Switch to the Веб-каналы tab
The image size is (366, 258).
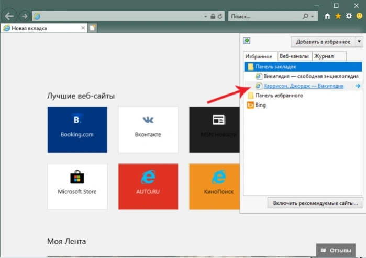pyautogui.click(x=294, y=56)
